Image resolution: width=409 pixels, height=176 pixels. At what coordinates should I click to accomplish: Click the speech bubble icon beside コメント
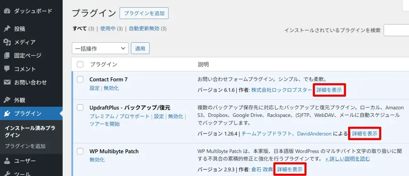pos(7,69)
